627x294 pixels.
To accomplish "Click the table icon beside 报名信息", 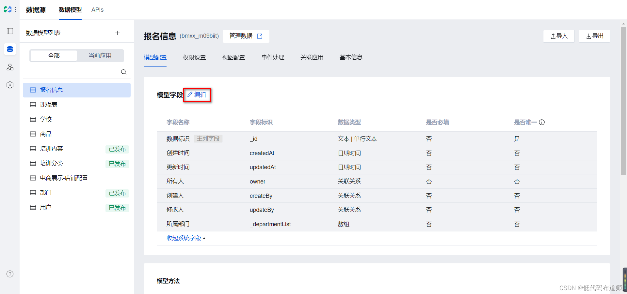I will coord(33,90).
